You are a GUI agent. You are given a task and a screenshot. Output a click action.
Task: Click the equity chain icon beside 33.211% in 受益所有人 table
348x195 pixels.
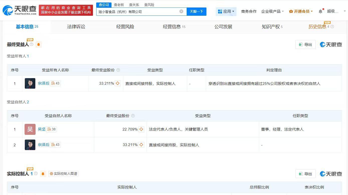pyautogui.click(x=118, y=83)
